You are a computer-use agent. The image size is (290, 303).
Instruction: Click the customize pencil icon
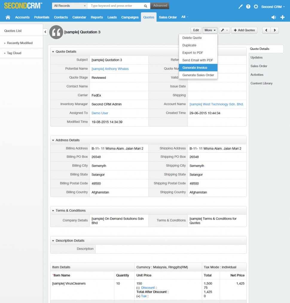point(240,6)
